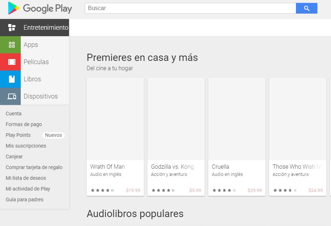Open the Cuenta link
The height and width of the screenshot is (226, 331).
[14, 114]
